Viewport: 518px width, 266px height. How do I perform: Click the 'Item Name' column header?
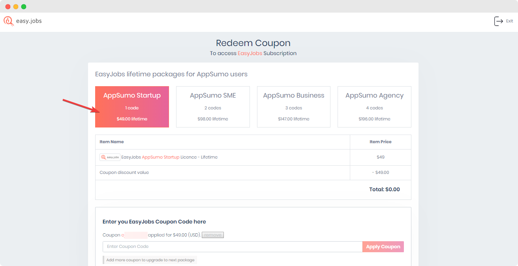pos(112,142)
